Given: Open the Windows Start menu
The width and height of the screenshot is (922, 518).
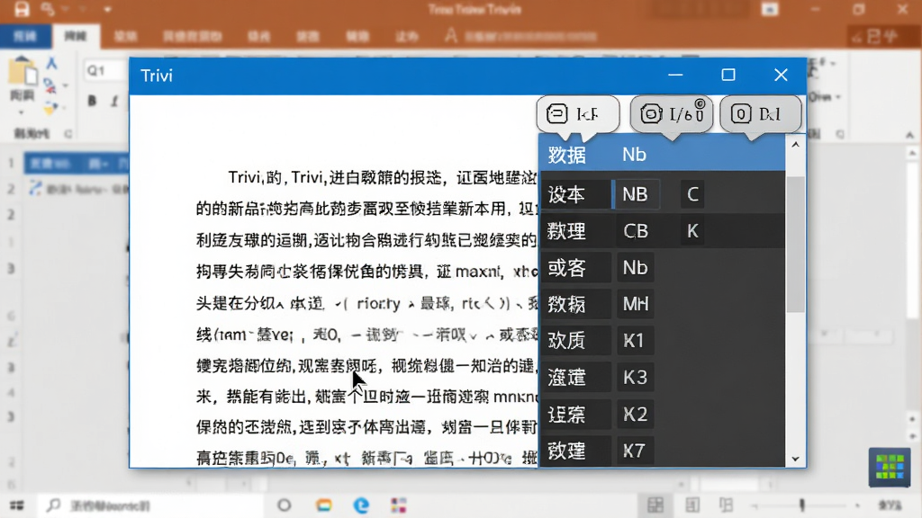Looking at the screenshot, I should 17,505.
